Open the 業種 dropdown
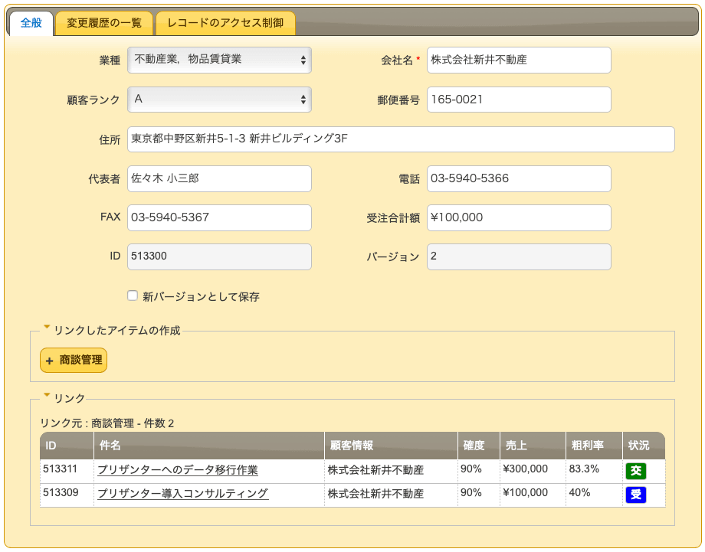Viewport: 705px width, 552px height. (219, 60)
